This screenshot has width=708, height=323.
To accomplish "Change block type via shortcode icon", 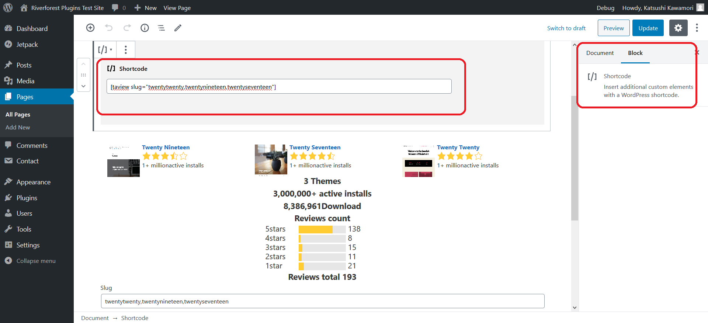I will (105, 49).
